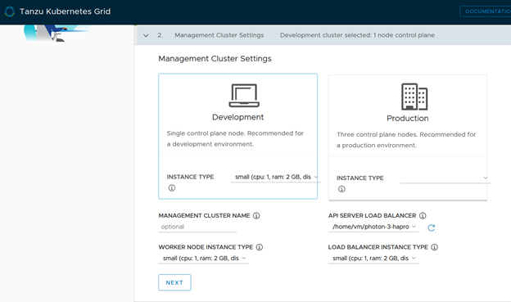This screenshot has height=302, width=511.
Task: Click 'Development cluster selected: 1 node control plane' text
Action: tap(357, 35)
